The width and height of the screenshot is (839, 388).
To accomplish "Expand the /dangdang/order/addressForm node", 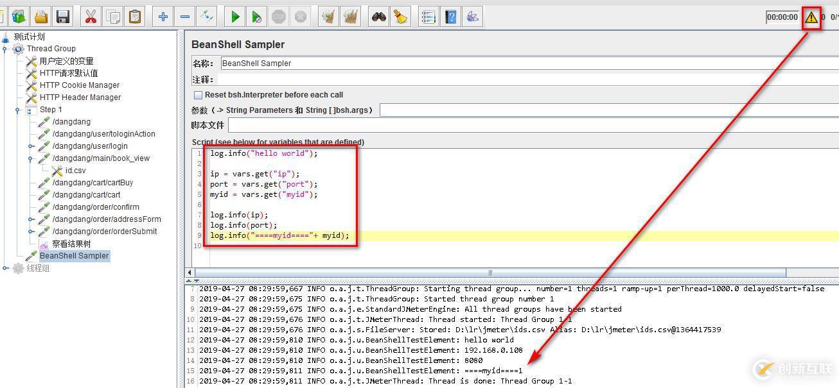I will tap(31, 219).
